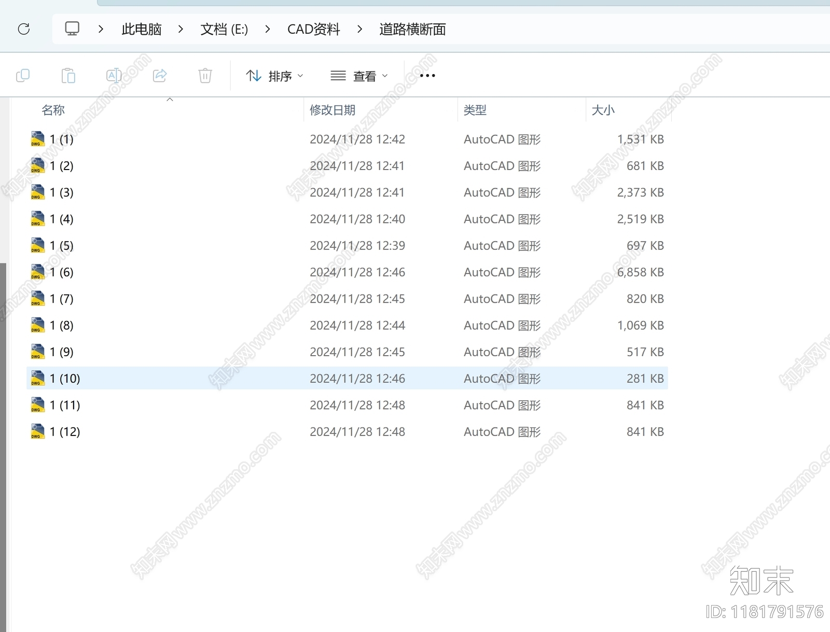Delete the selected file with trash icon

coord(205,76)
